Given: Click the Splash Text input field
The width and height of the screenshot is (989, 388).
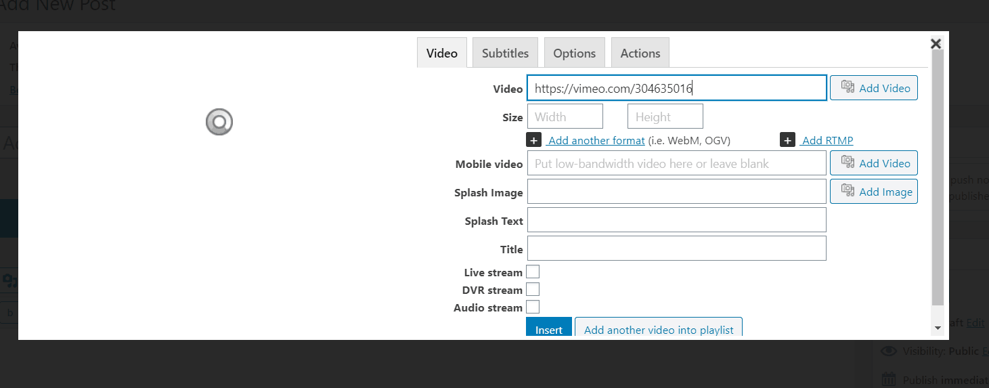Looking at the screenshot, I should (677, 220).
